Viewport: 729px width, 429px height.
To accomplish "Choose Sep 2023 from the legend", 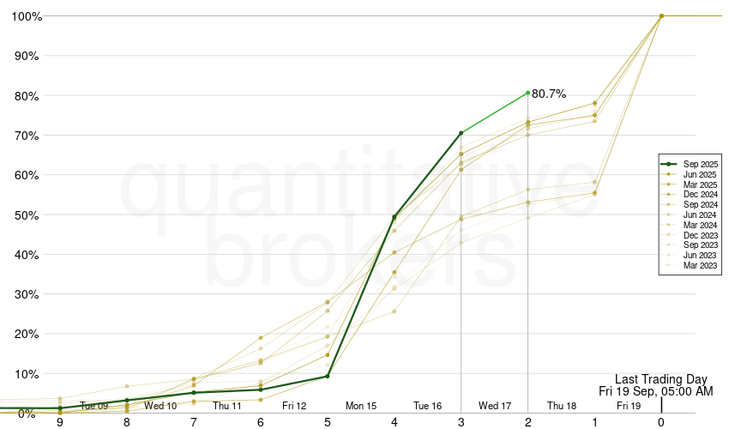I will (700, 245).
